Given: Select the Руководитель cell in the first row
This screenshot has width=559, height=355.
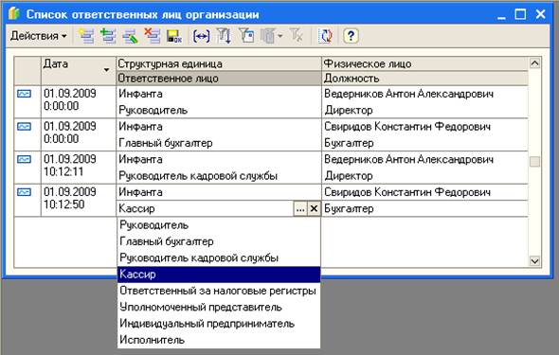Looking at the screenshot, I should point(219,110).
